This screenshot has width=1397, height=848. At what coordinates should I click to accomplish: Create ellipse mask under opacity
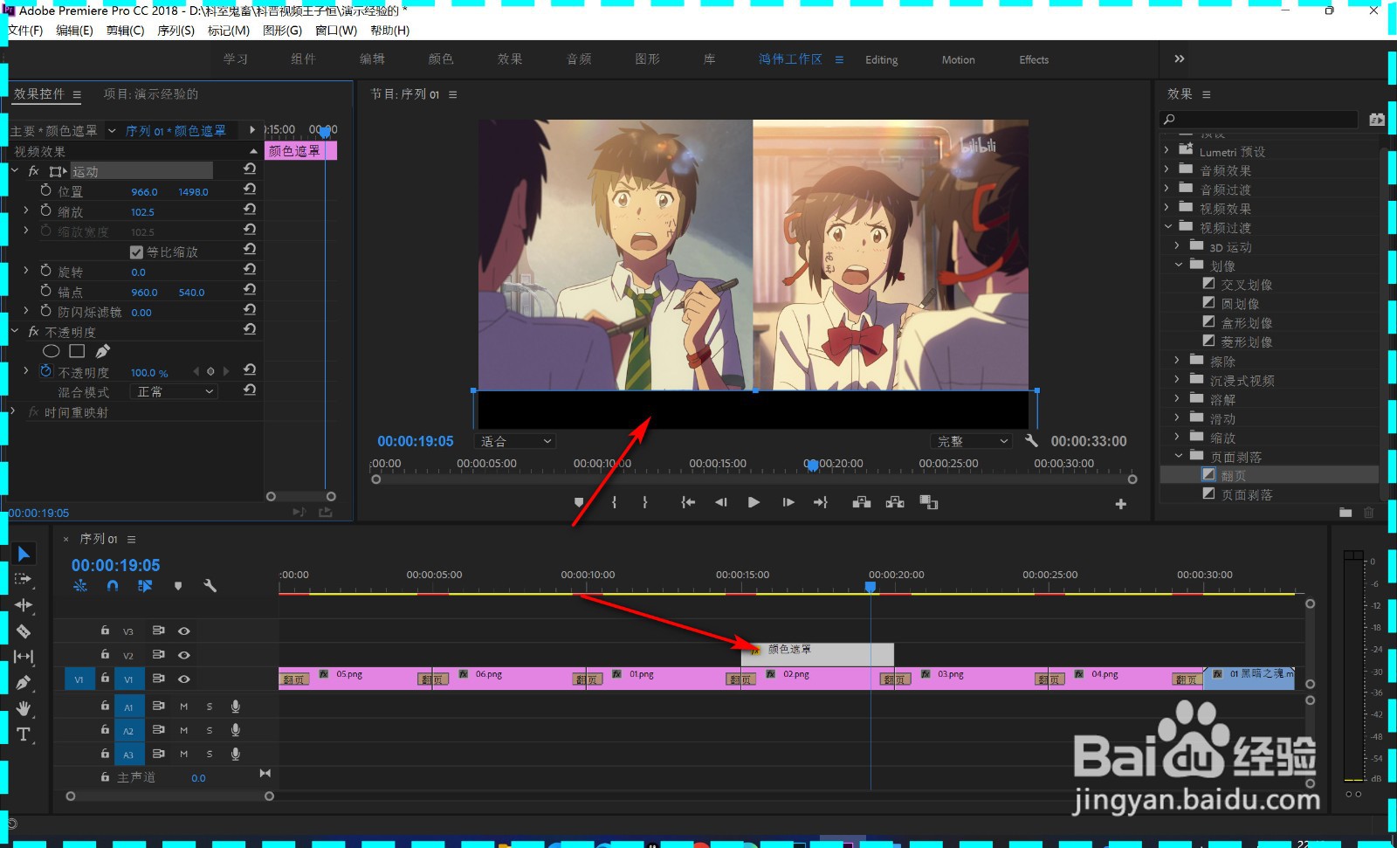click(52, 351)
